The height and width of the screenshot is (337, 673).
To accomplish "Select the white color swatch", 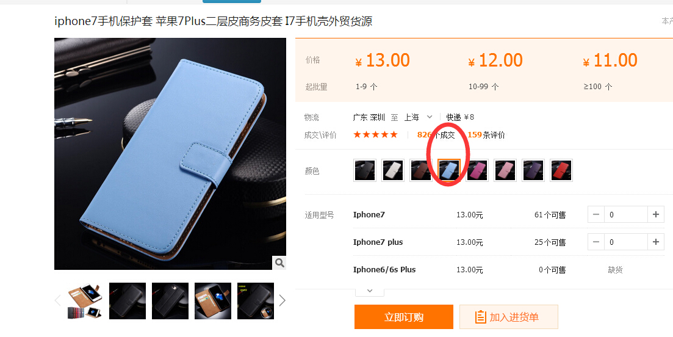I will (393, 170).
